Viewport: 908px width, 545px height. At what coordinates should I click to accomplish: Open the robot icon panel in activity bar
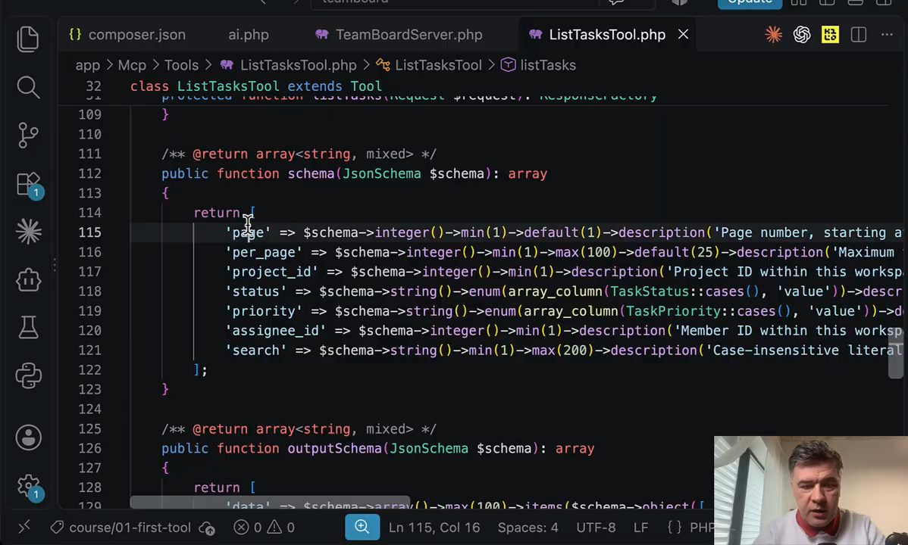coord(28,281)
